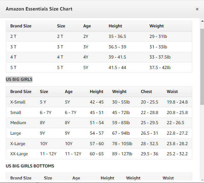Click the 30 - 55lb weight value

[x=121, y=102]
